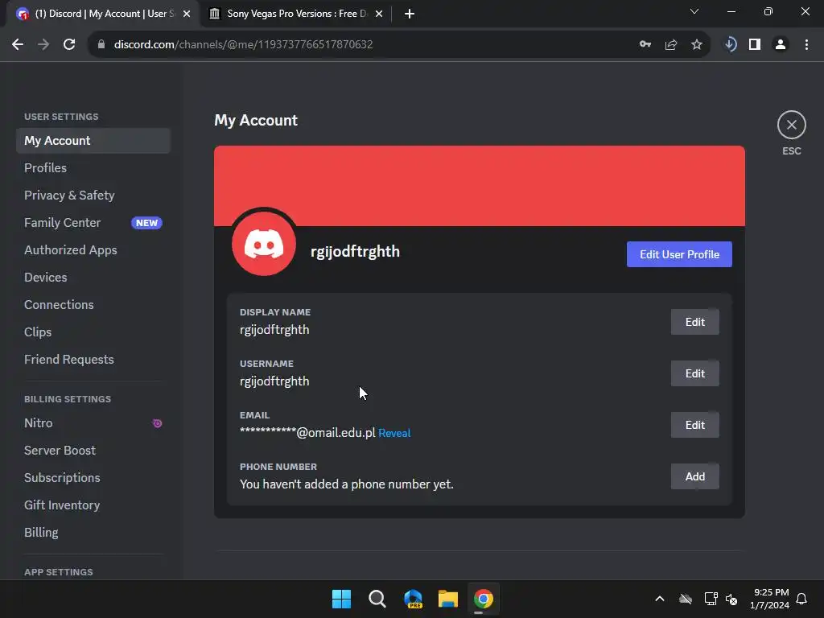Open Family Center settings
The image size is (824, 618).
tap(93, 223)
